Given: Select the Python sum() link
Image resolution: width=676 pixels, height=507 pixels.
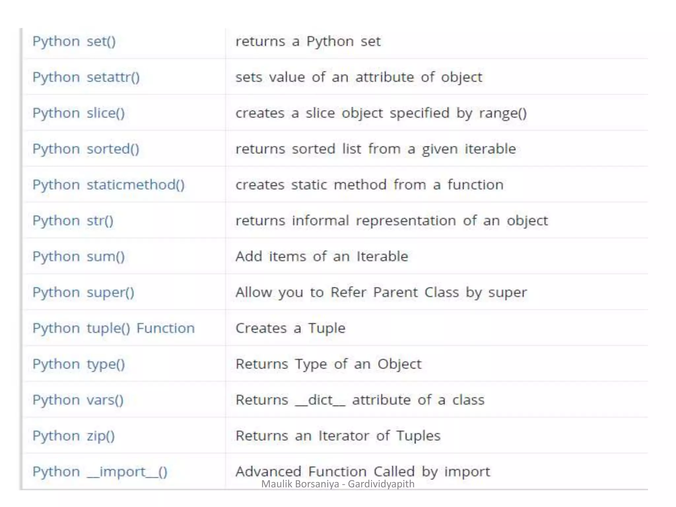Looking at the screenshot, I should pos(79,257).
